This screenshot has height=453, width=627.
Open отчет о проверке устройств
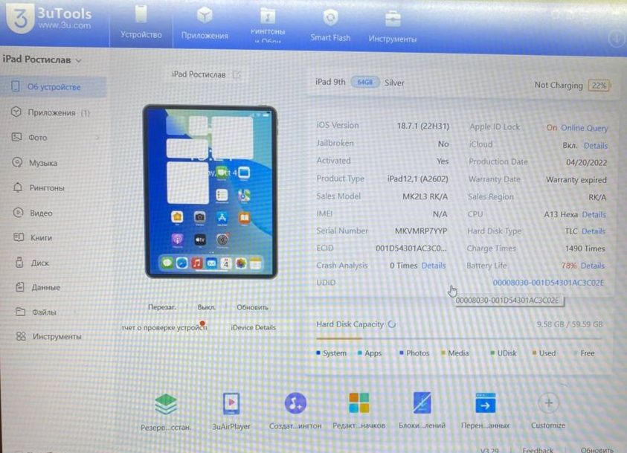pos(164,327)
